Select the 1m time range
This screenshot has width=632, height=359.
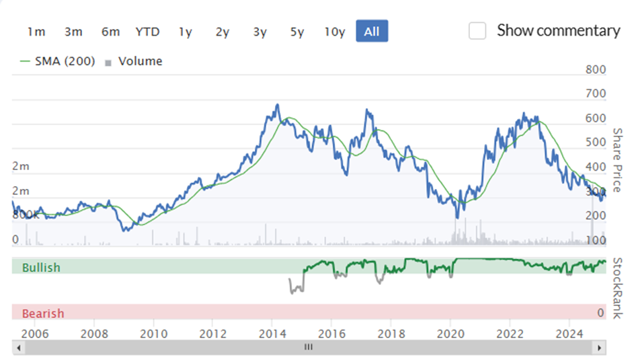point(36,32)
